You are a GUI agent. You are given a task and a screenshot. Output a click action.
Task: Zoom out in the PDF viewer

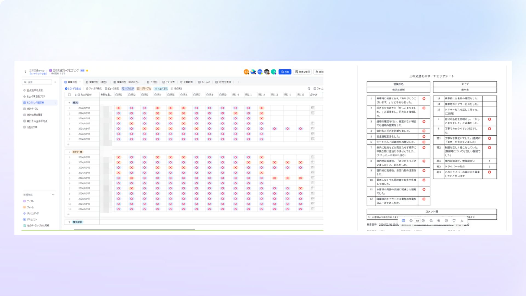pyautogui.click(x=431, y=221)
